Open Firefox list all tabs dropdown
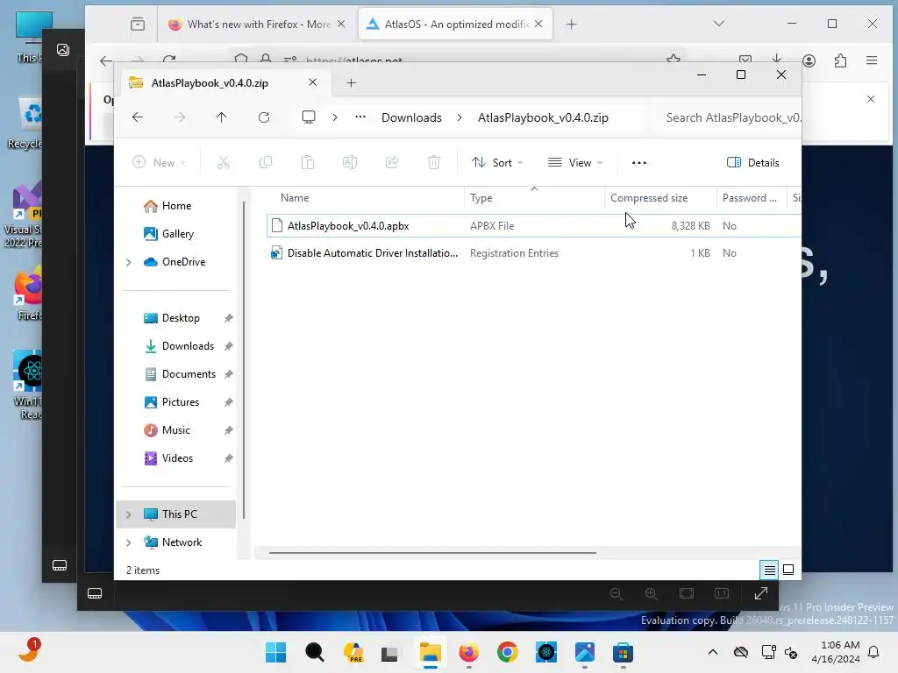 [x=719, y=24]
